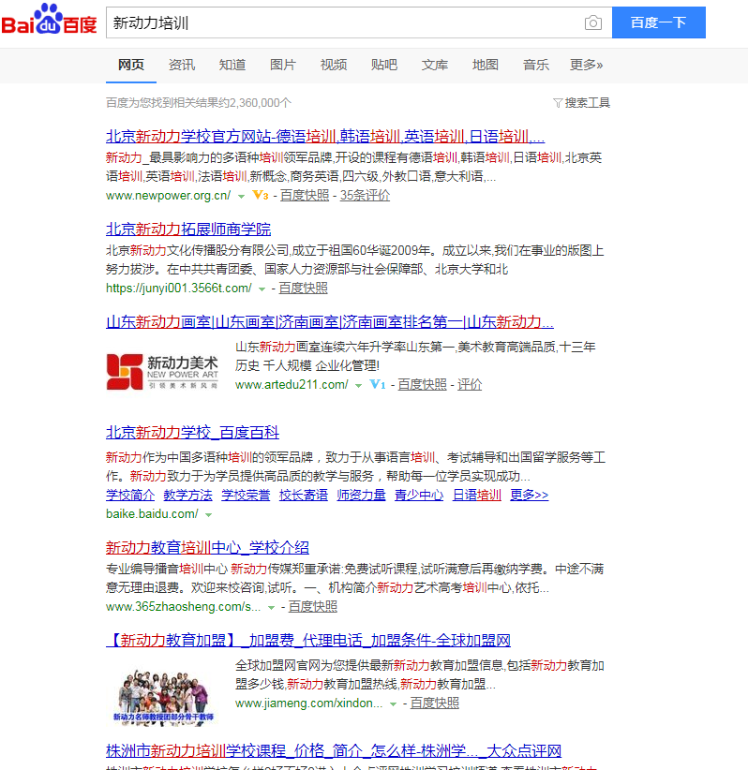
Task: Expand arrow next to junyi001.3566t.com
Action: coord(262,289)
